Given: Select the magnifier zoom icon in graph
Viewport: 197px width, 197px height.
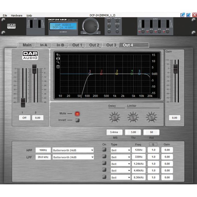Looking at the screenshot, I should click(58, 62).
